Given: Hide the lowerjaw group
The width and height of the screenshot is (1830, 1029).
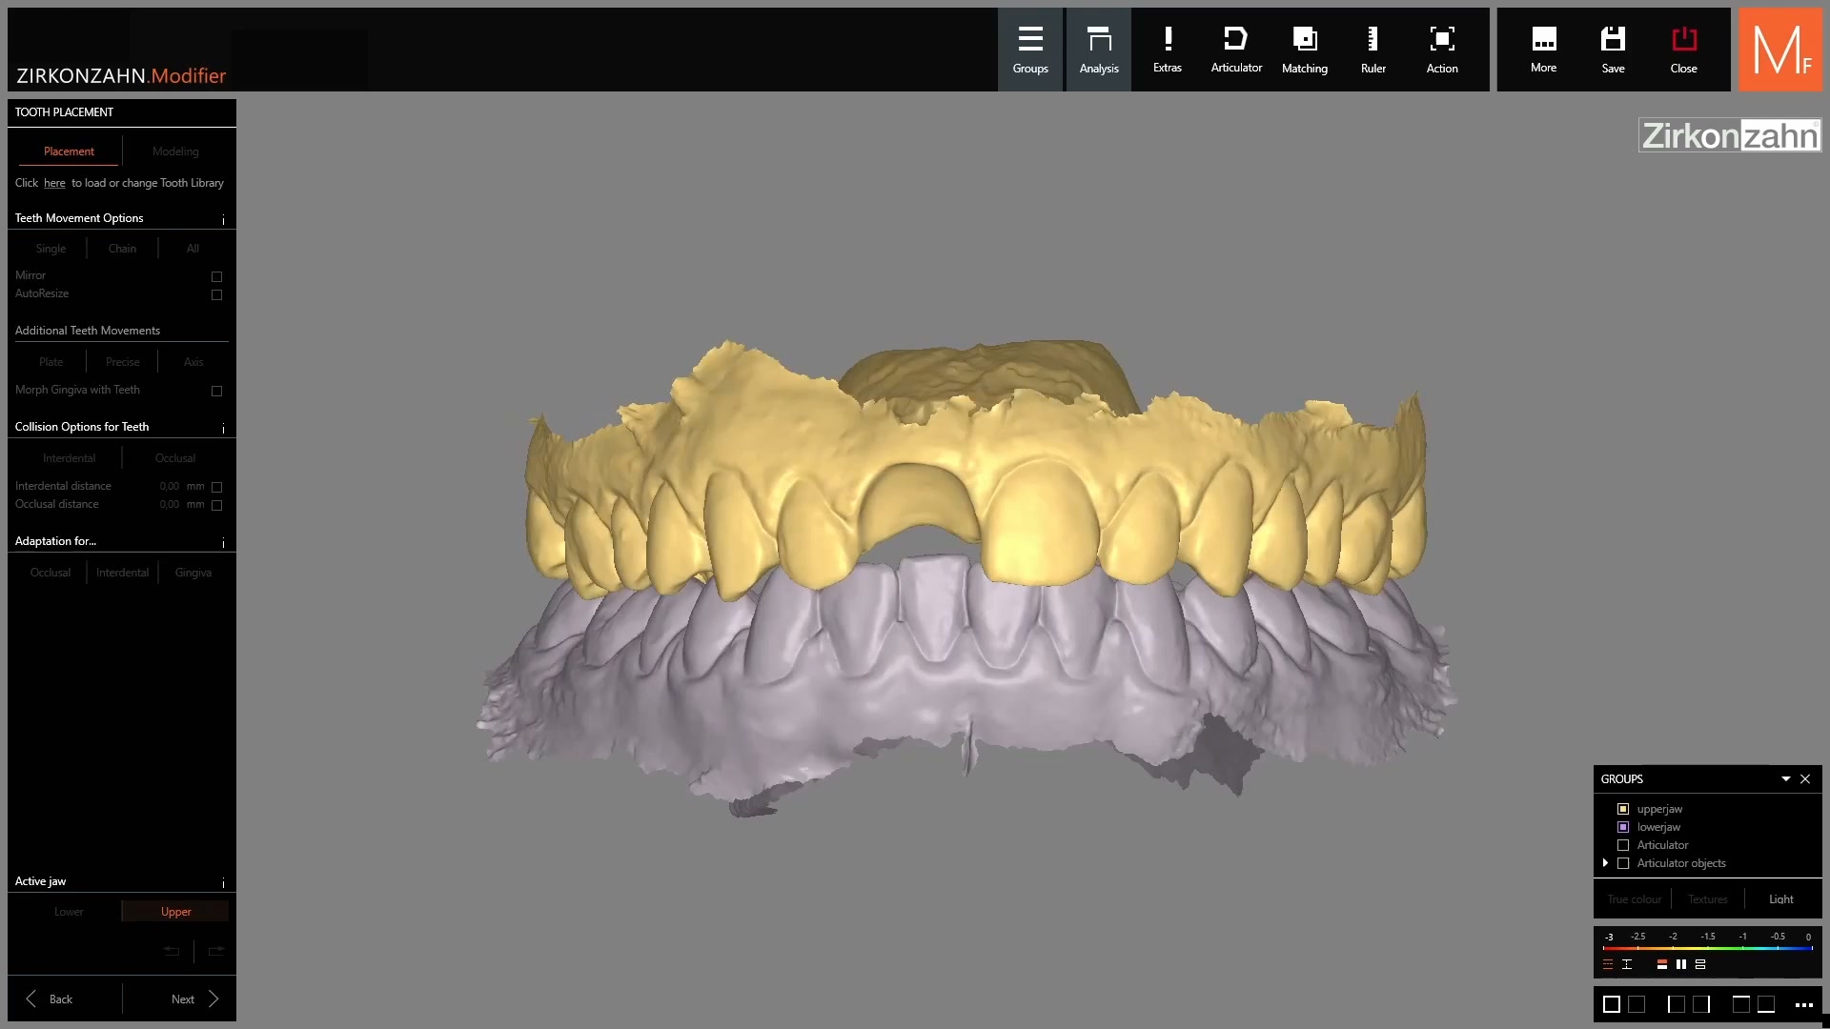Looking at the screenshot, I should pyautogui.click(x=1623, y=827).
